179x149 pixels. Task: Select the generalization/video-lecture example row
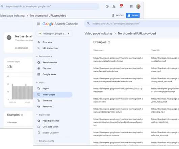(134, 60)
